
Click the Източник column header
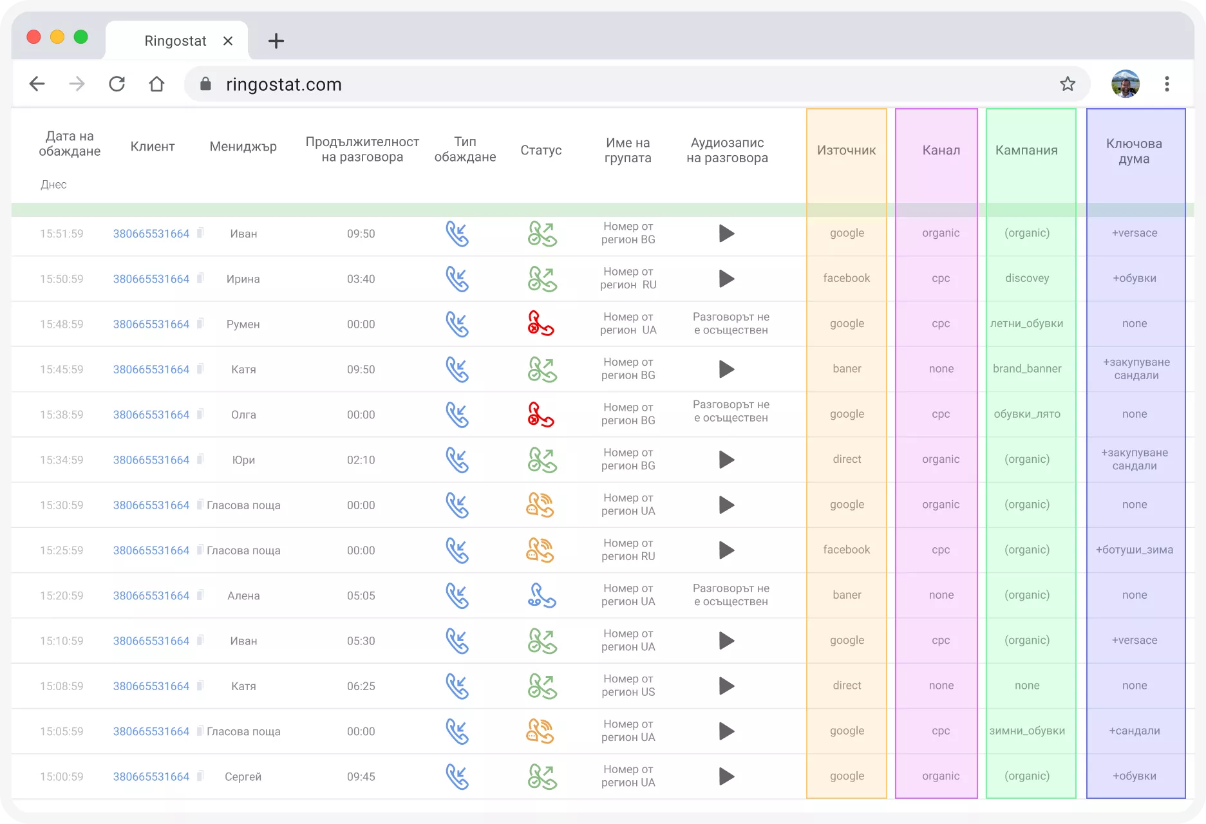(x=846, y=150)
